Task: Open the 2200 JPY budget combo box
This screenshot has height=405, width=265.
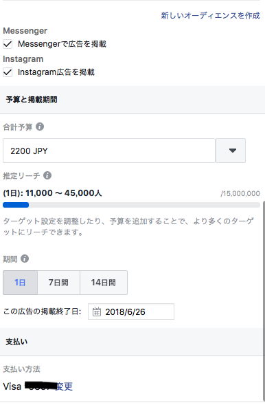Action: tap(109, 151)
